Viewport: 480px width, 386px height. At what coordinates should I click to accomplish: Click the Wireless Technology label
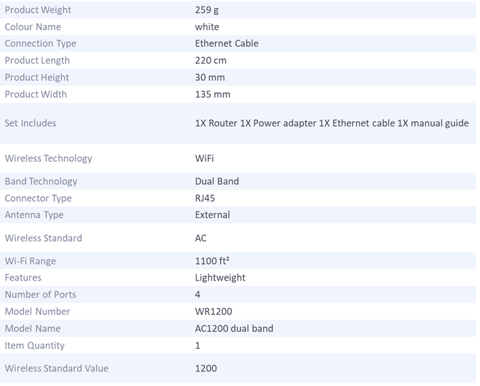pos(48,159)
